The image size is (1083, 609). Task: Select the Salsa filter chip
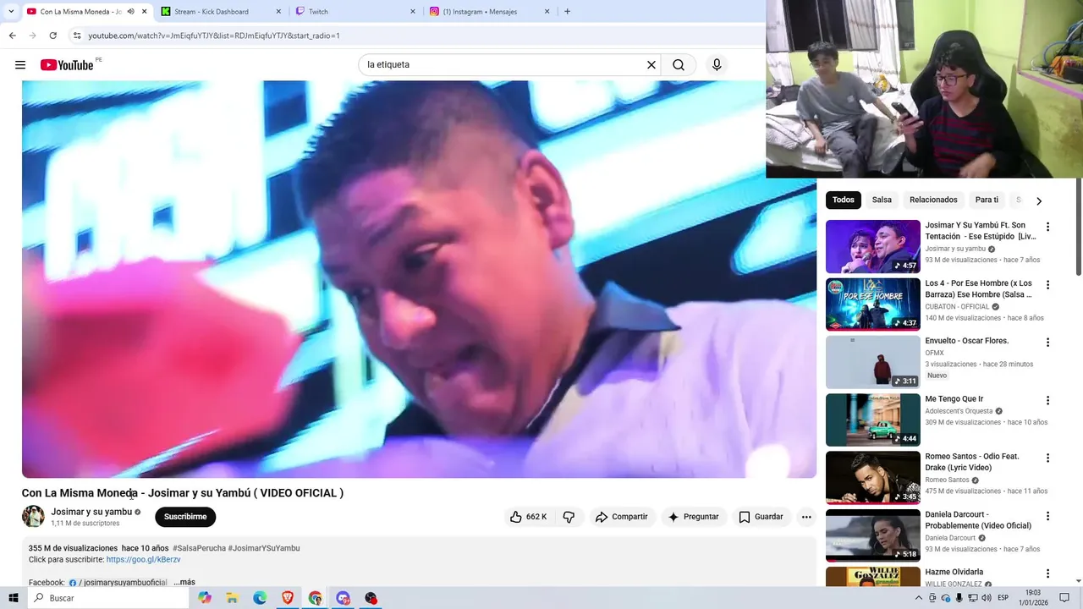(882, 200)
